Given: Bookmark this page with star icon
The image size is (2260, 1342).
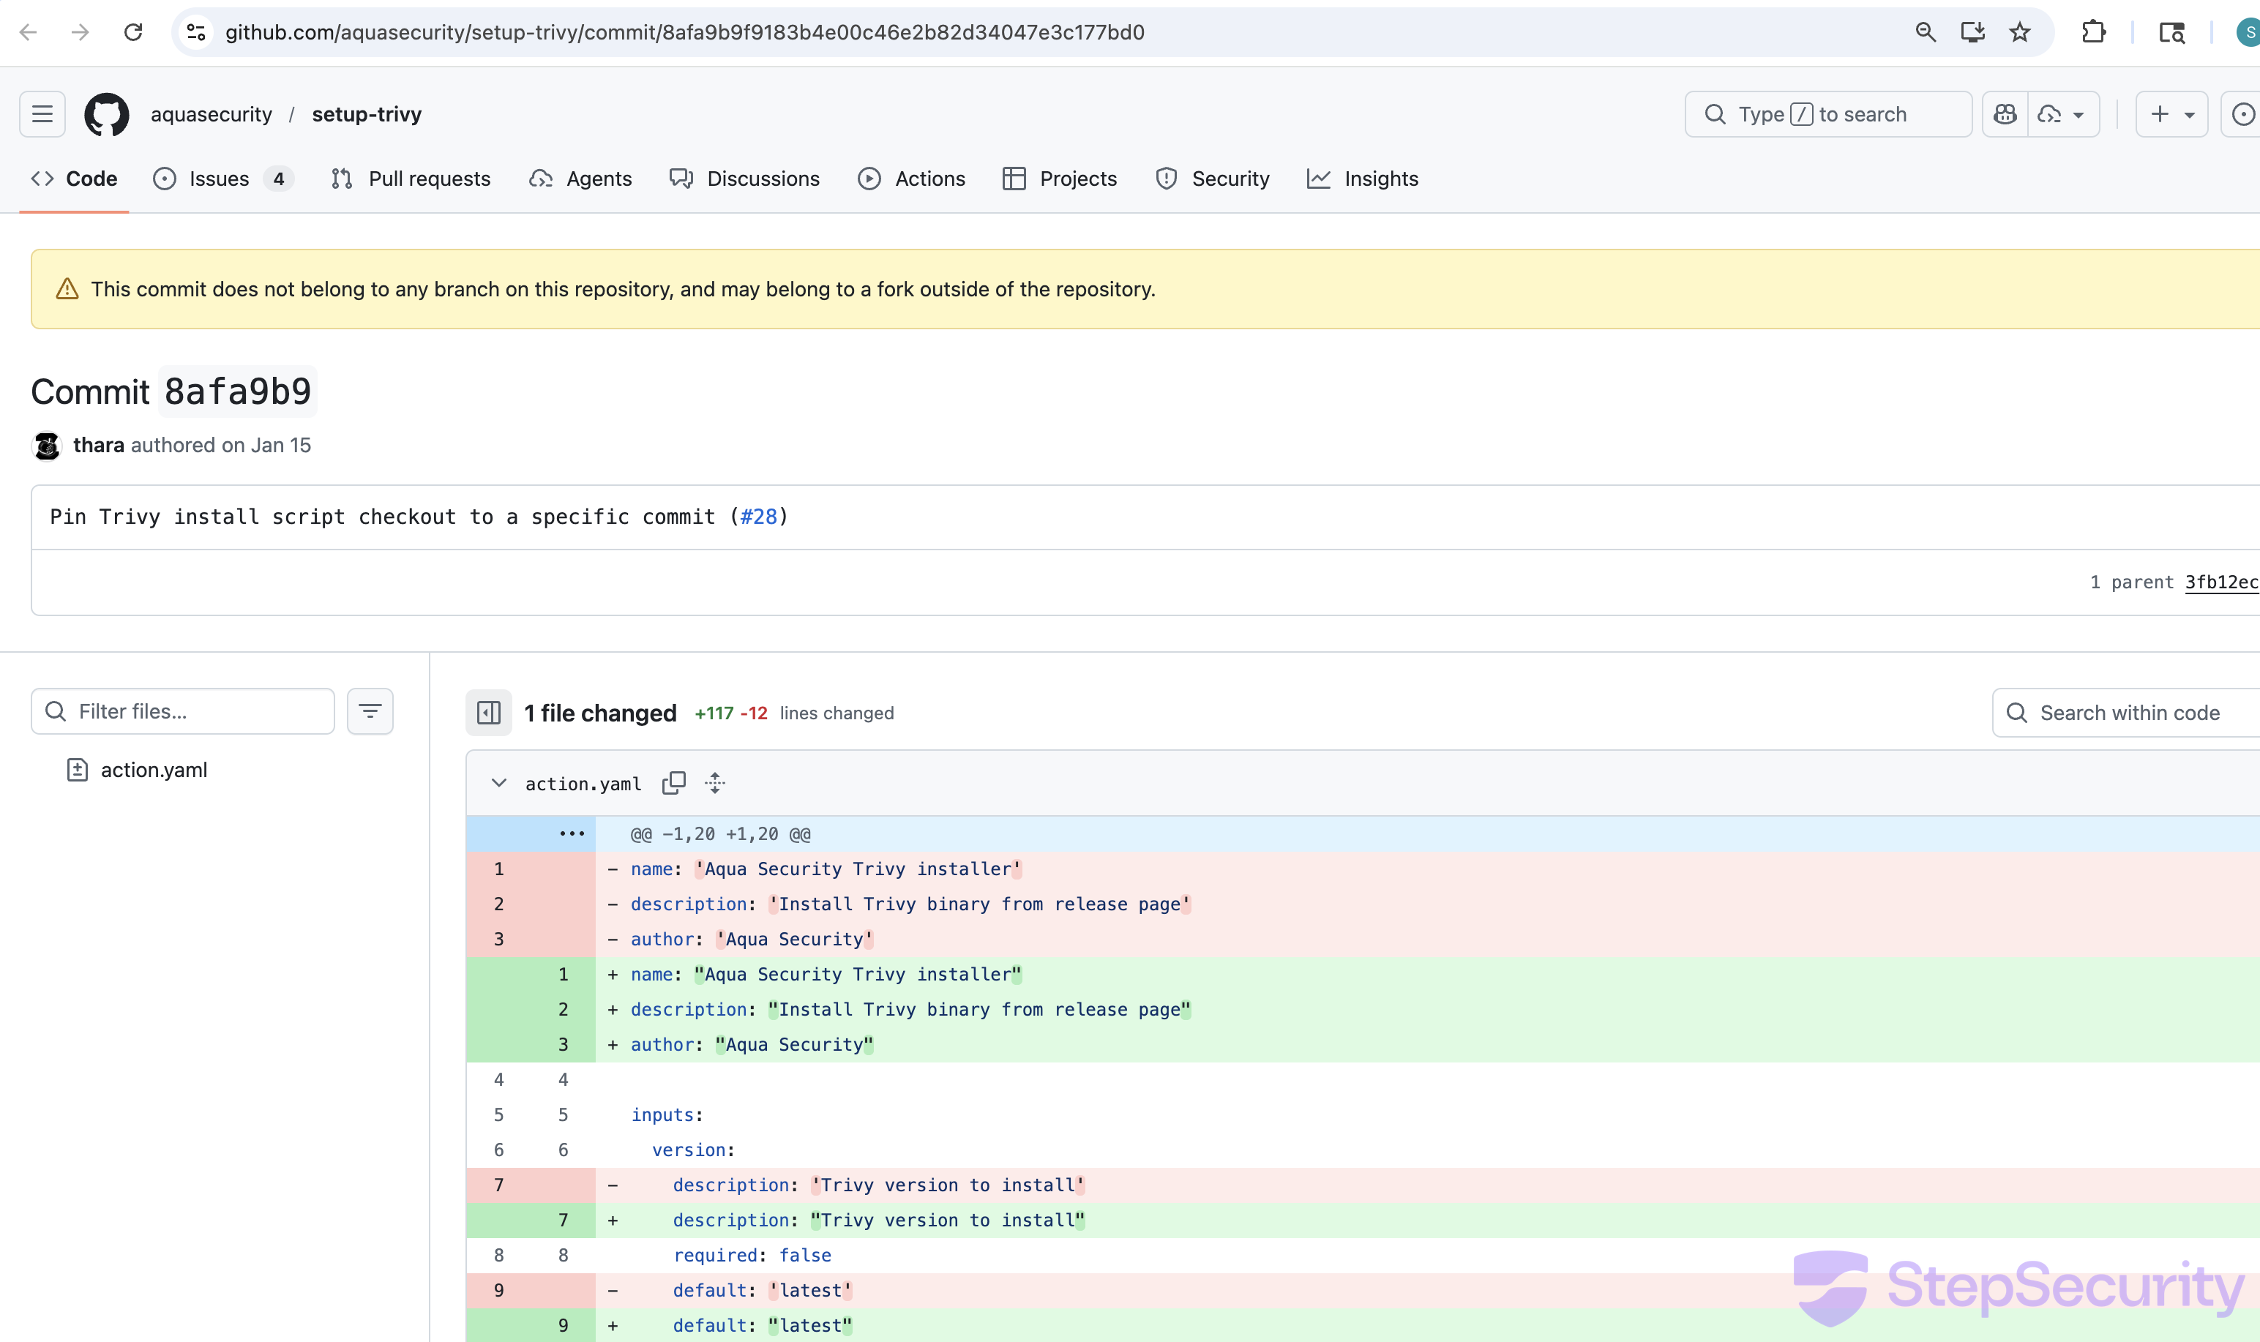Looking at the screenshot, I should (2019, 32).
